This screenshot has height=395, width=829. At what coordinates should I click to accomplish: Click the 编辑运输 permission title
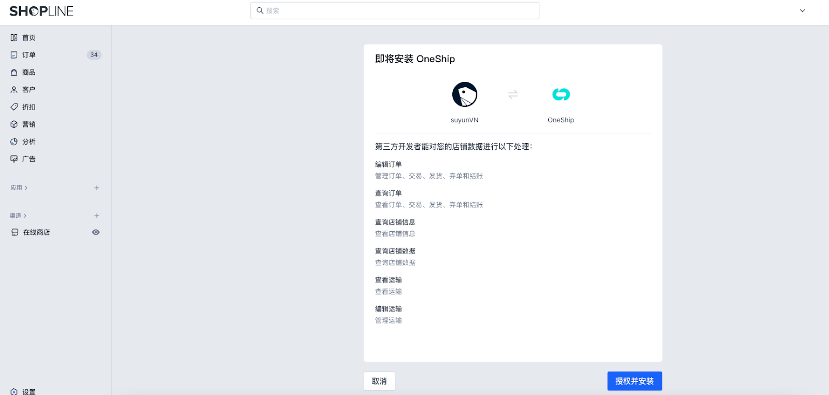[x=389, y=309]
